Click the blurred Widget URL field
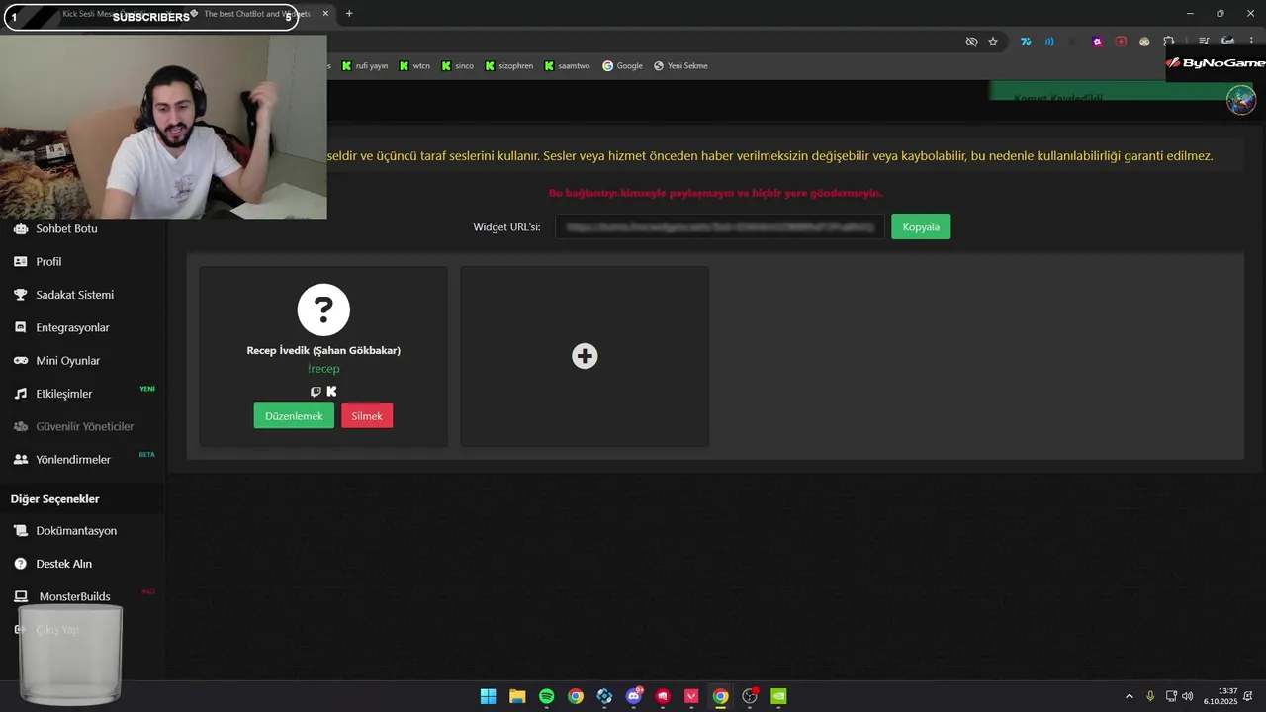The width and height of the screenshot is (1266, 712). click(719, 226)
